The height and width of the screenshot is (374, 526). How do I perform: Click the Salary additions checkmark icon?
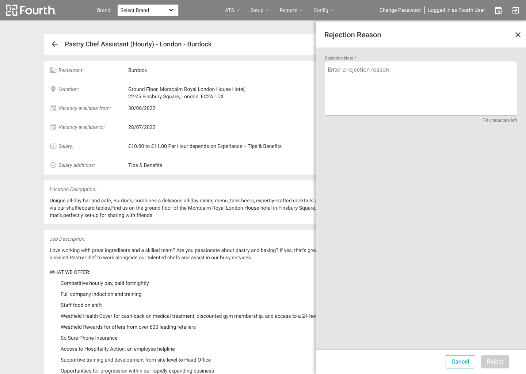pyautogui.click(x=53, y=165)
